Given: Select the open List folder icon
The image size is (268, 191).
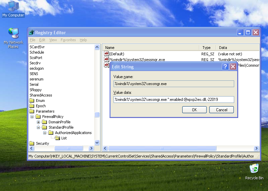Looking at the screenshot, I should (x=57, y=138).
